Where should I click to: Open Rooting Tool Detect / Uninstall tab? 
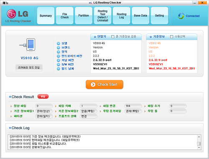pyautogui.click(x=102, y=16)
